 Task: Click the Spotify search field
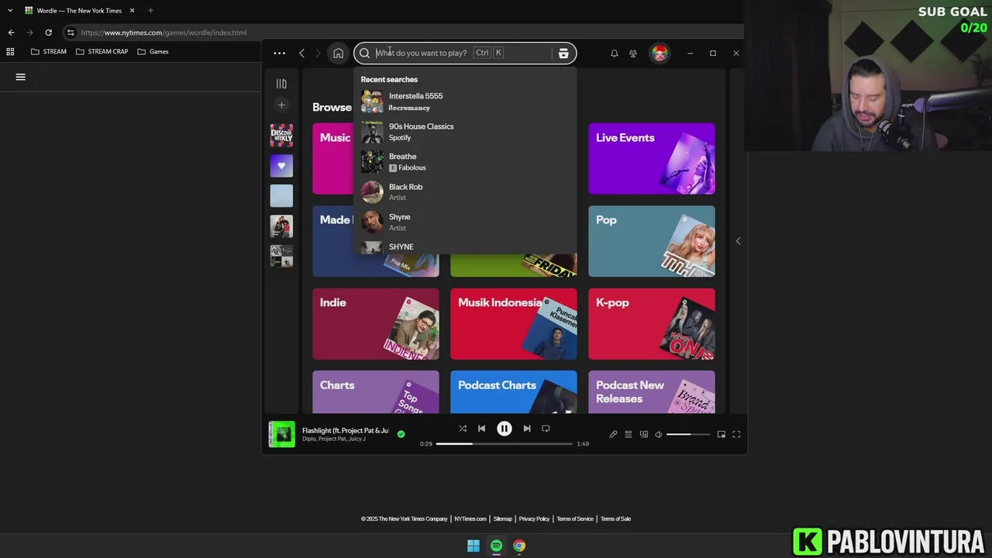point(463,53)
